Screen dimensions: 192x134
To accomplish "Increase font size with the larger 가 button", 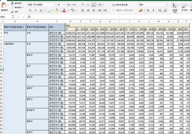I will click(69, 5).
